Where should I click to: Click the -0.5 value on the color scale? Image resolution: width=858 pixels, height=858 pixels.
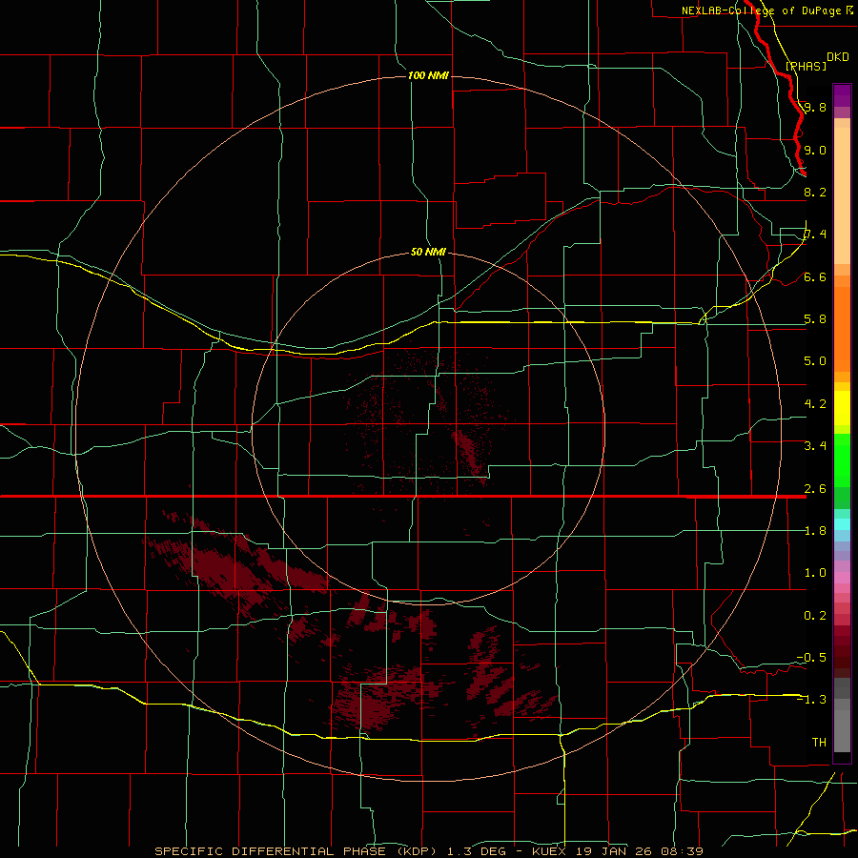click(811, 658)
